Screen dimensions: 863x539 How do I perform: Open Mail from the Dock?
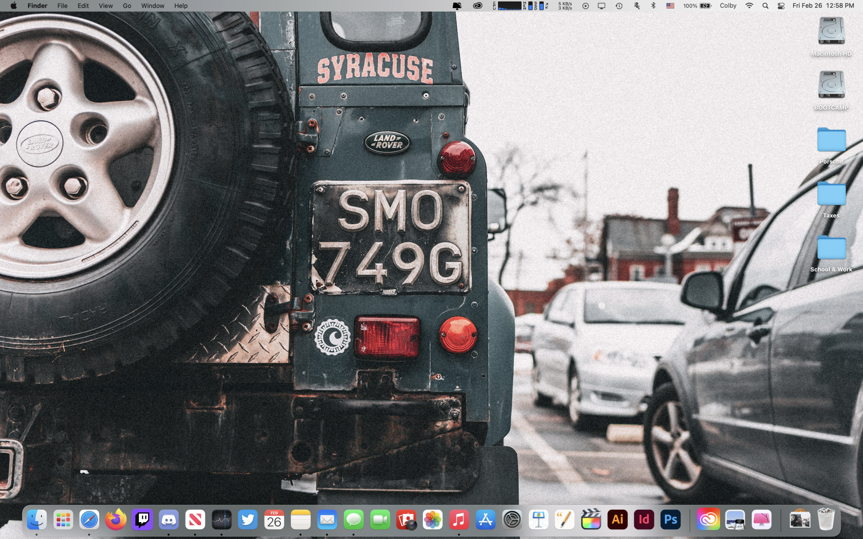coord(327,520)
